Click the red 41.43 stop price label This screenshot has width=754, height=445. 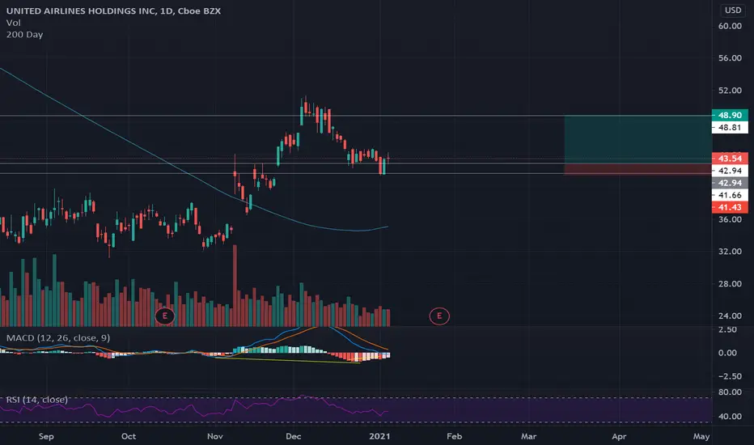(730, 207)
